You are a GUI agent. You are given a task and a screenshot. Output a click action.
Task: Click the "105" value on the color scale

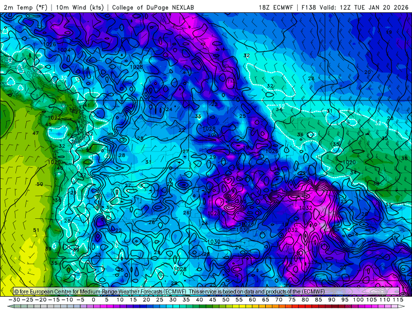(371, 300)
